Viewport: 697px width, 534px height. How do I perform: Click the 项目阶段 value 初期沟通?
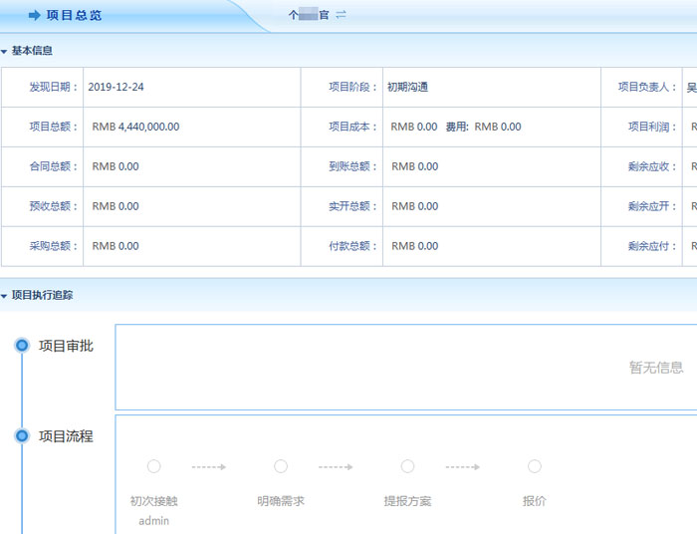(x=407, y=87)
